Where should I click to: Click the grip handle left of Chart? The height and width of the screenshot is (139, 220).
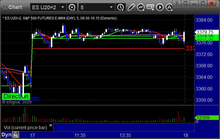5,7
